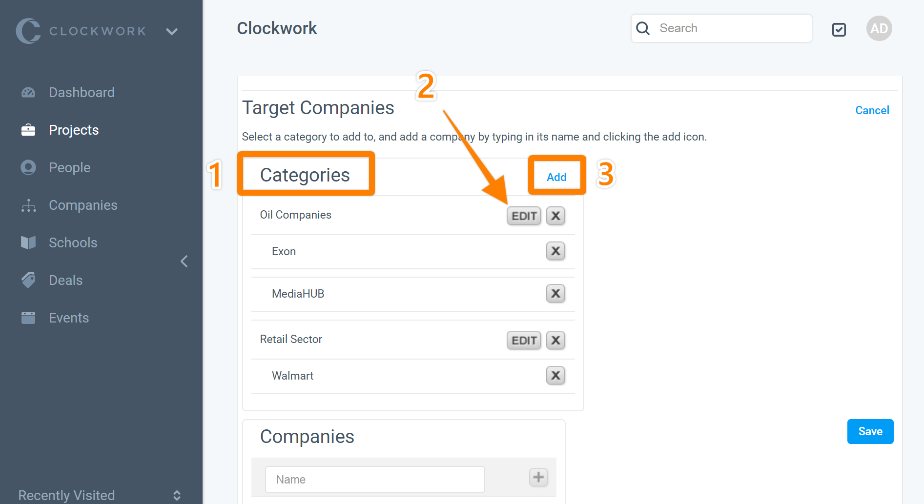
Task: Open People via its sidebar icon
Action: (x=28, y=167)
